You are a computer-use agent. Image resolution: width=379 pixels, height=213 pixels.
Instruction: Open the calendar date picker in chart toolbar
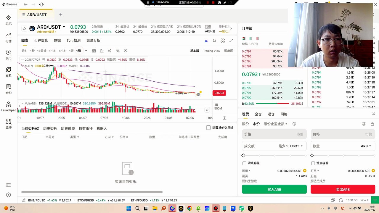coord(94,51)
